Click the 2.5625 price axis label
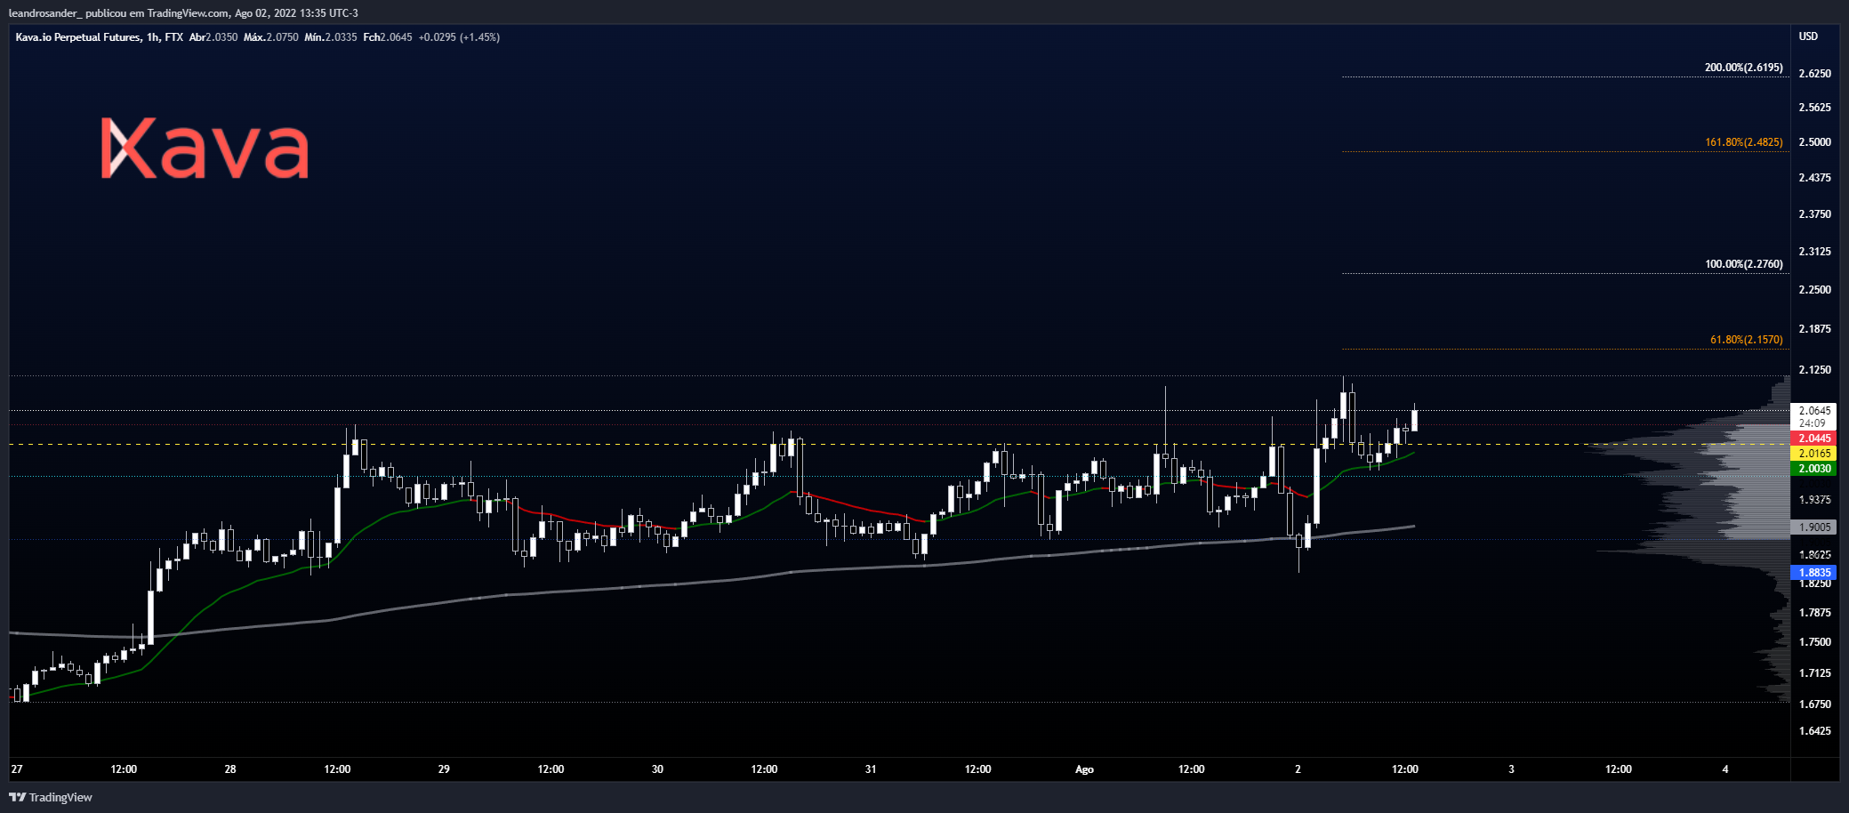The height and width of the screenshot is (813, 1849). click(1814, 108)
